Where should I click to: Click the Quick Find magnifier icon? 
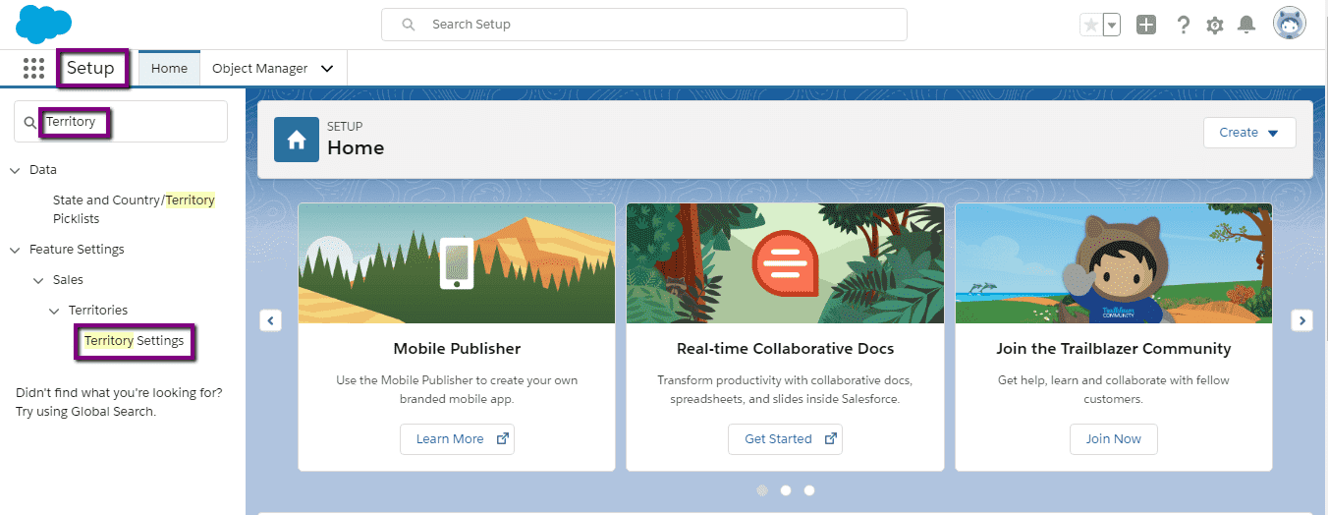(x=30, y=122)
